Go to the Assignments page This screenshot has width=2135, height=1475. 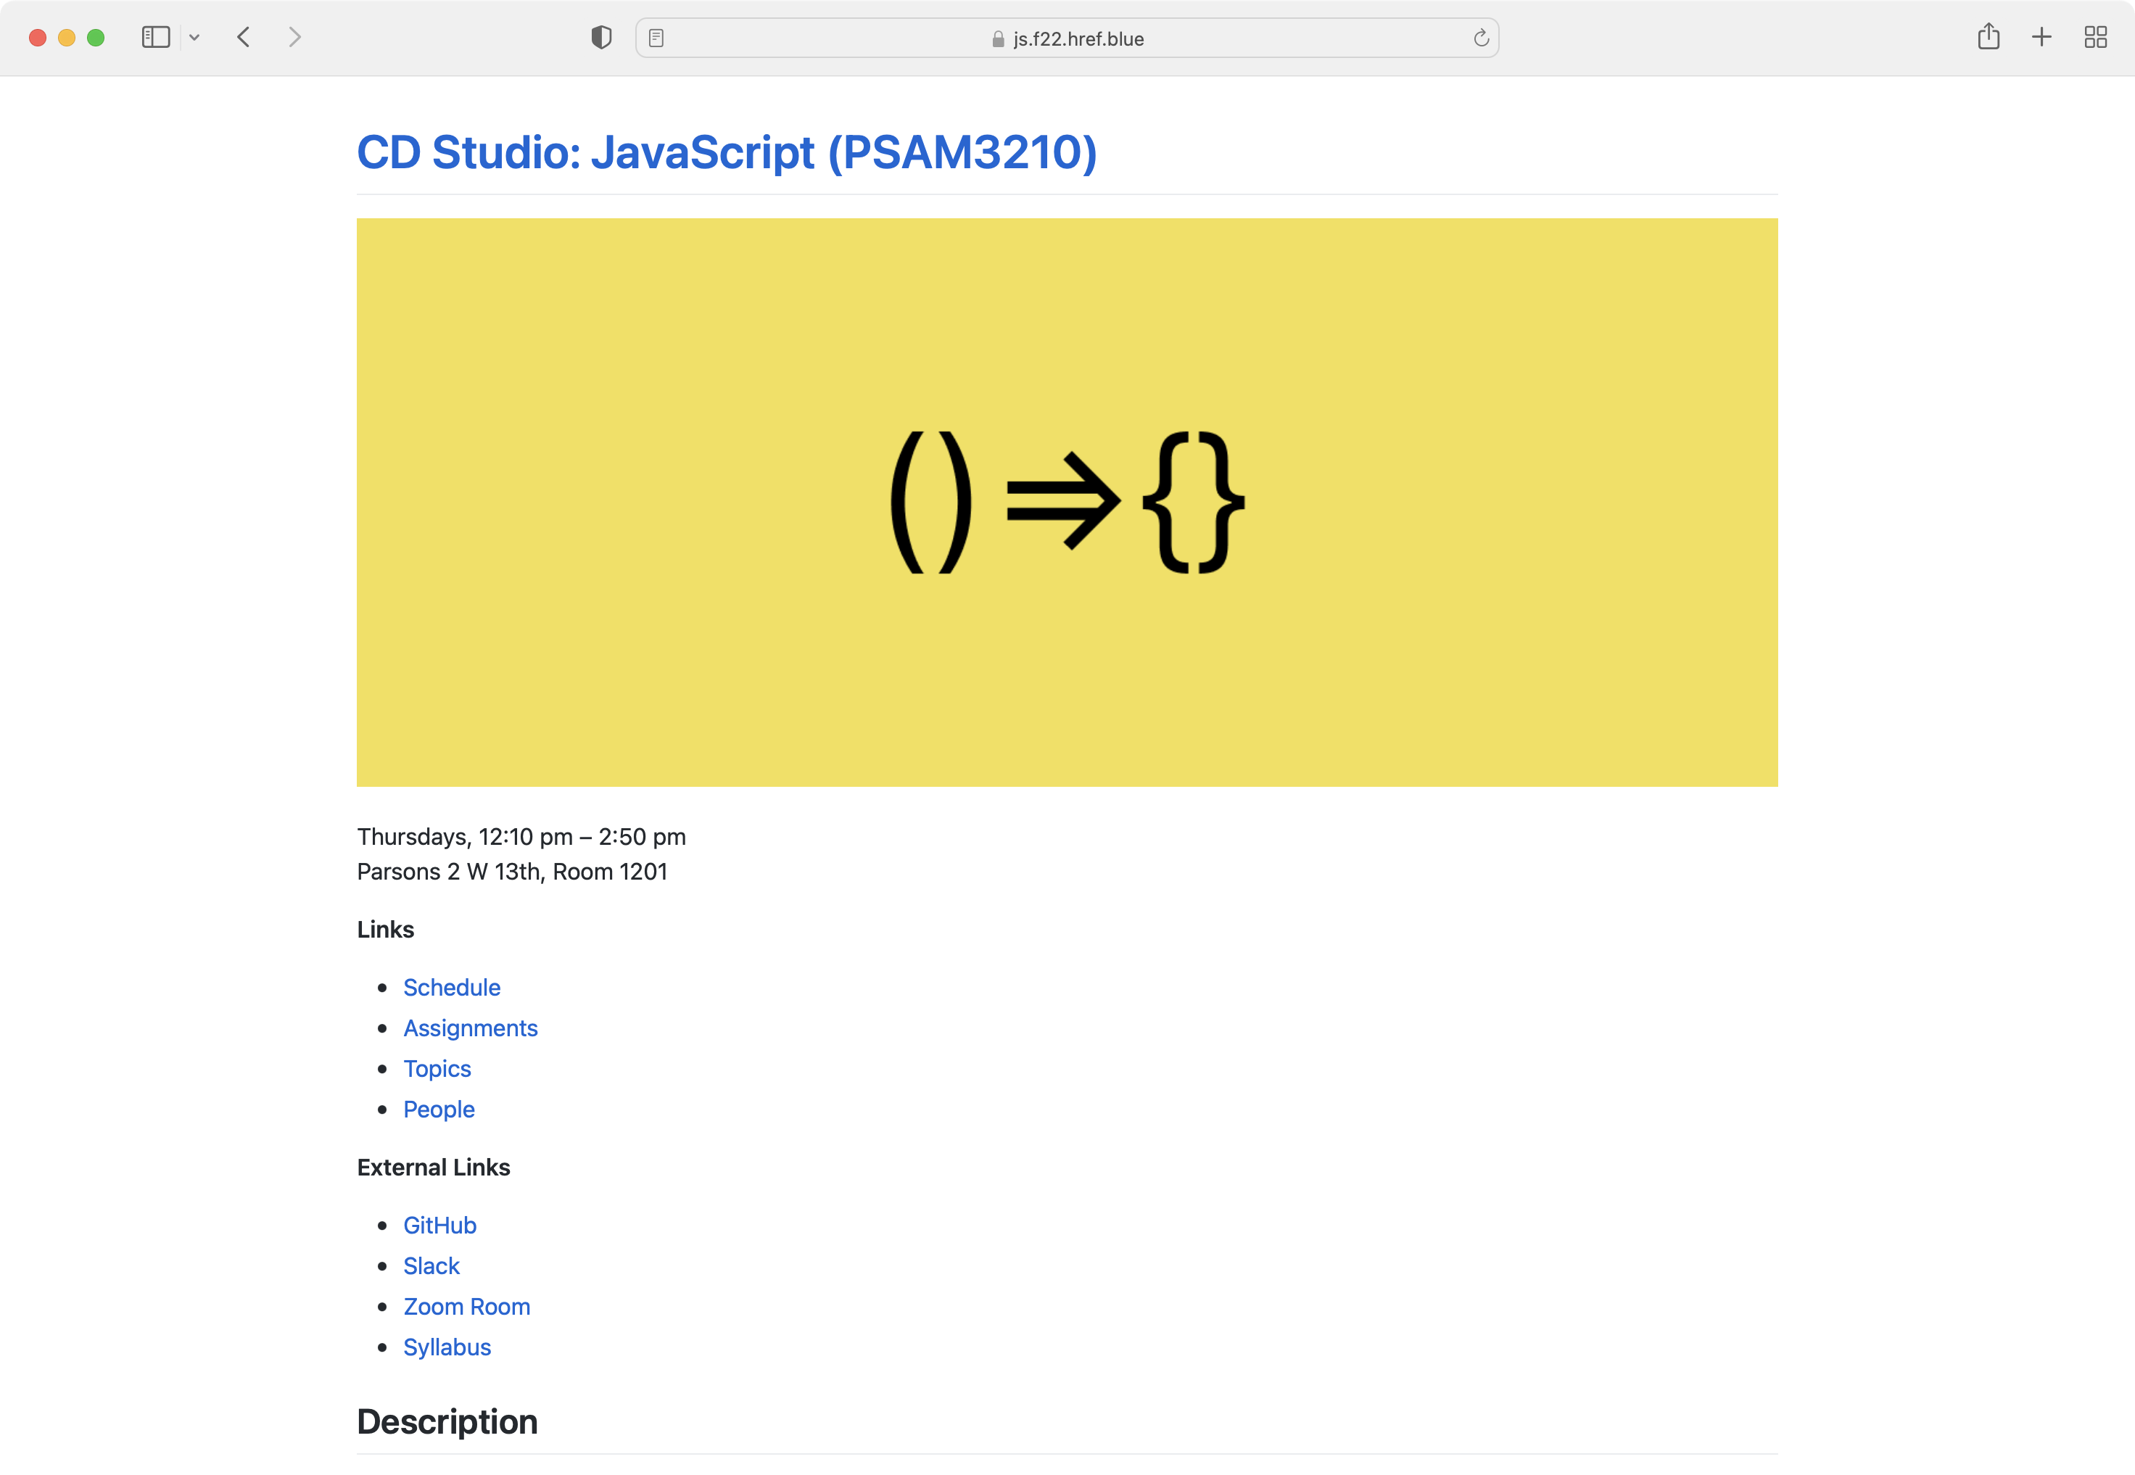(469, 1028)
